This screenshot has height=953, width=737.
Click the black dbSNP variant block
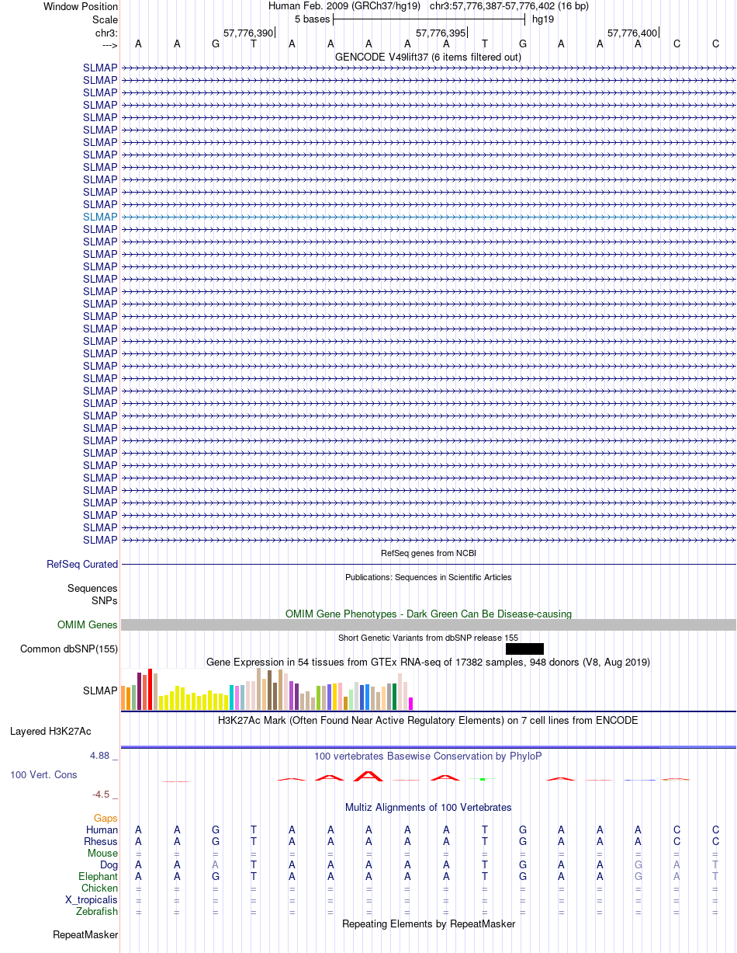[524, 649]
